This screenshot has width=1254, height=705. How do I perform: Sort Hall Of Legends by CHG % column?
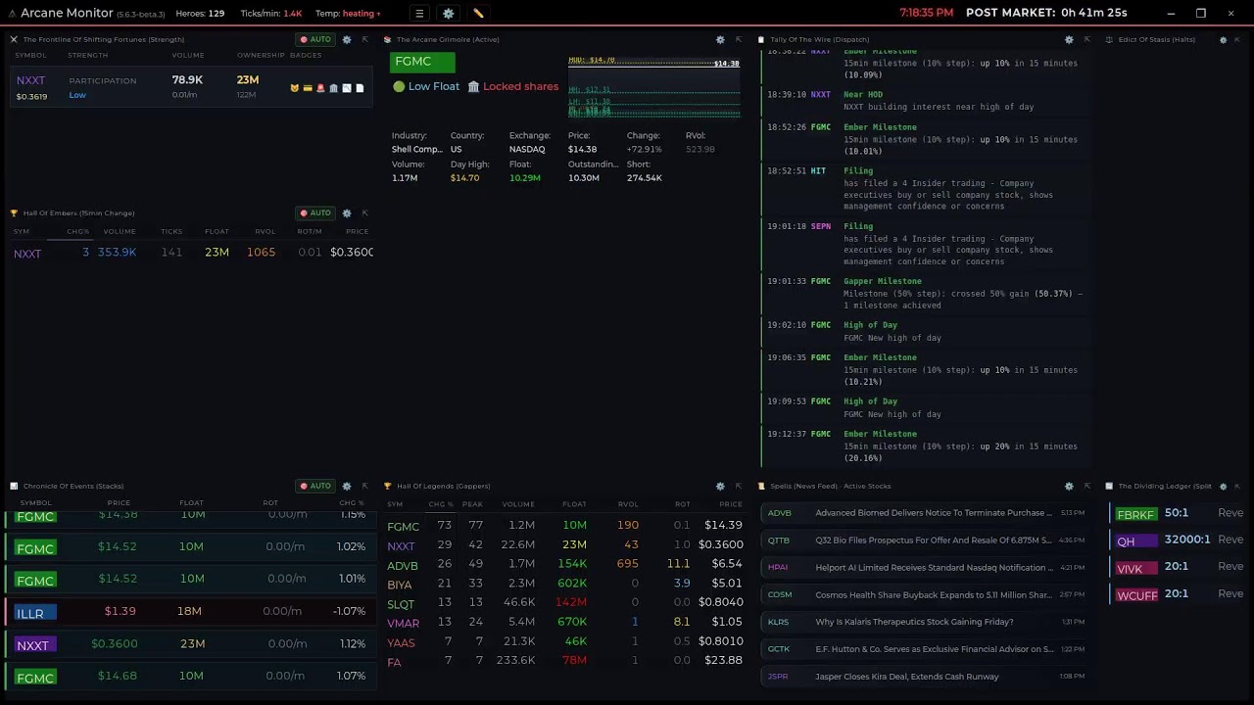pos(441,504)
